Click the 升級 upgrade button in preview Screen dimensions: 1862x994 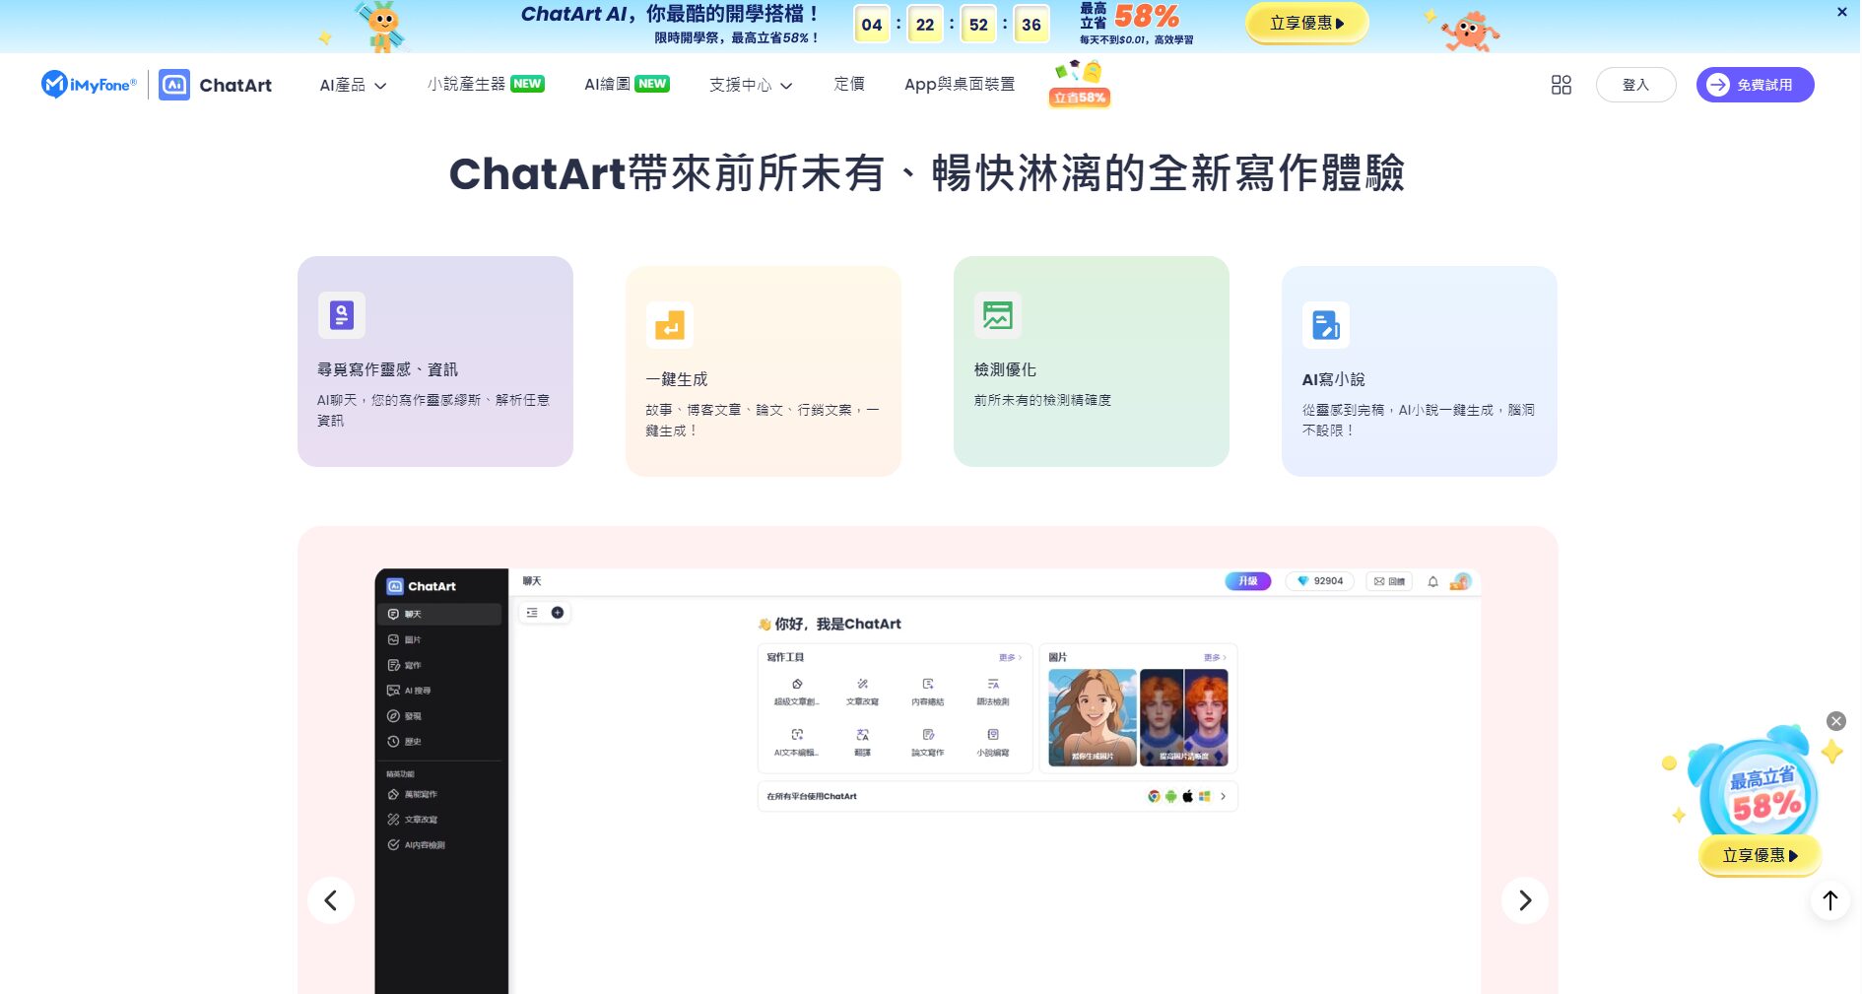point(1248,581)
